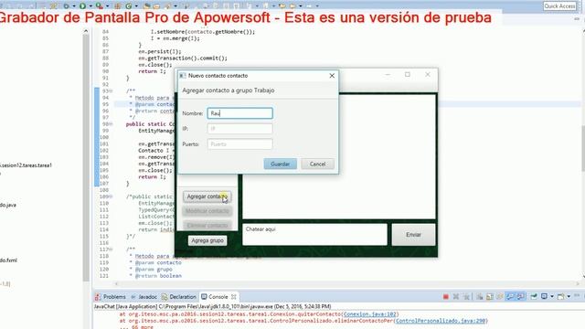
Task: Clear the Console output
Action: (479, 296)
